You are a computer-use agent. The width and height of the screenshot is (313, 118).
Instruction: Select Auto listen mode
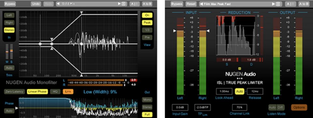pos(272,108)
